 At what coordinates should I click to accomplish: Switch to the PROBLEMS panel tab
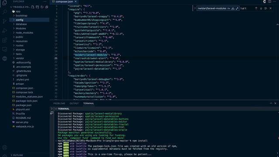59,103
